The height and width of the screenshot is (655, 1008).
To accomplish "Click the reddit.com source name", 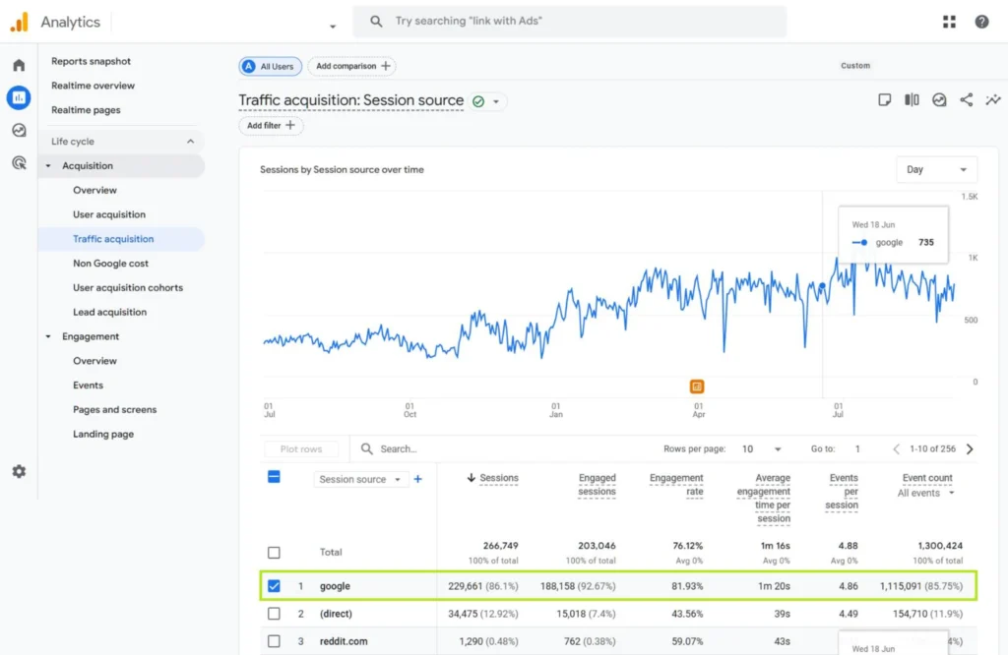I will (x=344, y=641).
